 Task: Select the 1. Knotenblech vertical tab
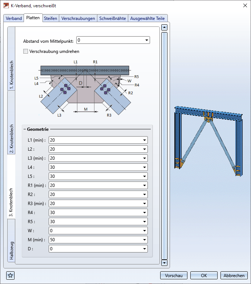click(11, 59)
